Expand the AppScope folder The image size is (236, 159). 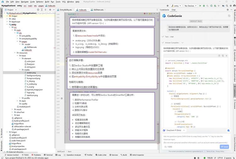7,22
